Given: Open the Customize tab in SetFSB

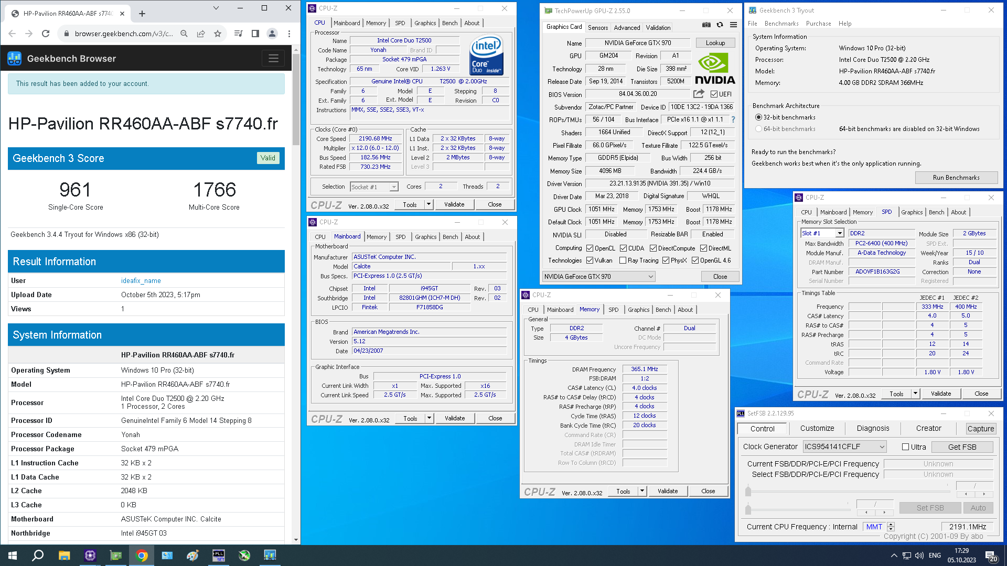Looking at the screenshot, I should point(817,429).
